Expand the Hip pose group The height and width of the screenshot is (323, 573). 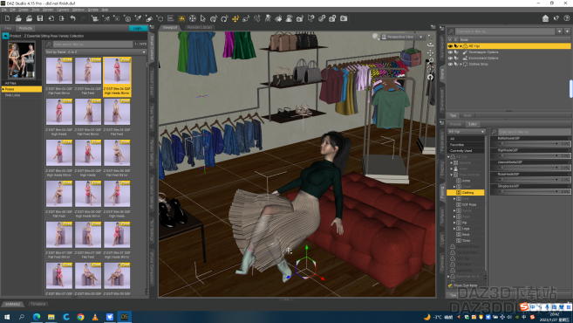coord(454,223)
